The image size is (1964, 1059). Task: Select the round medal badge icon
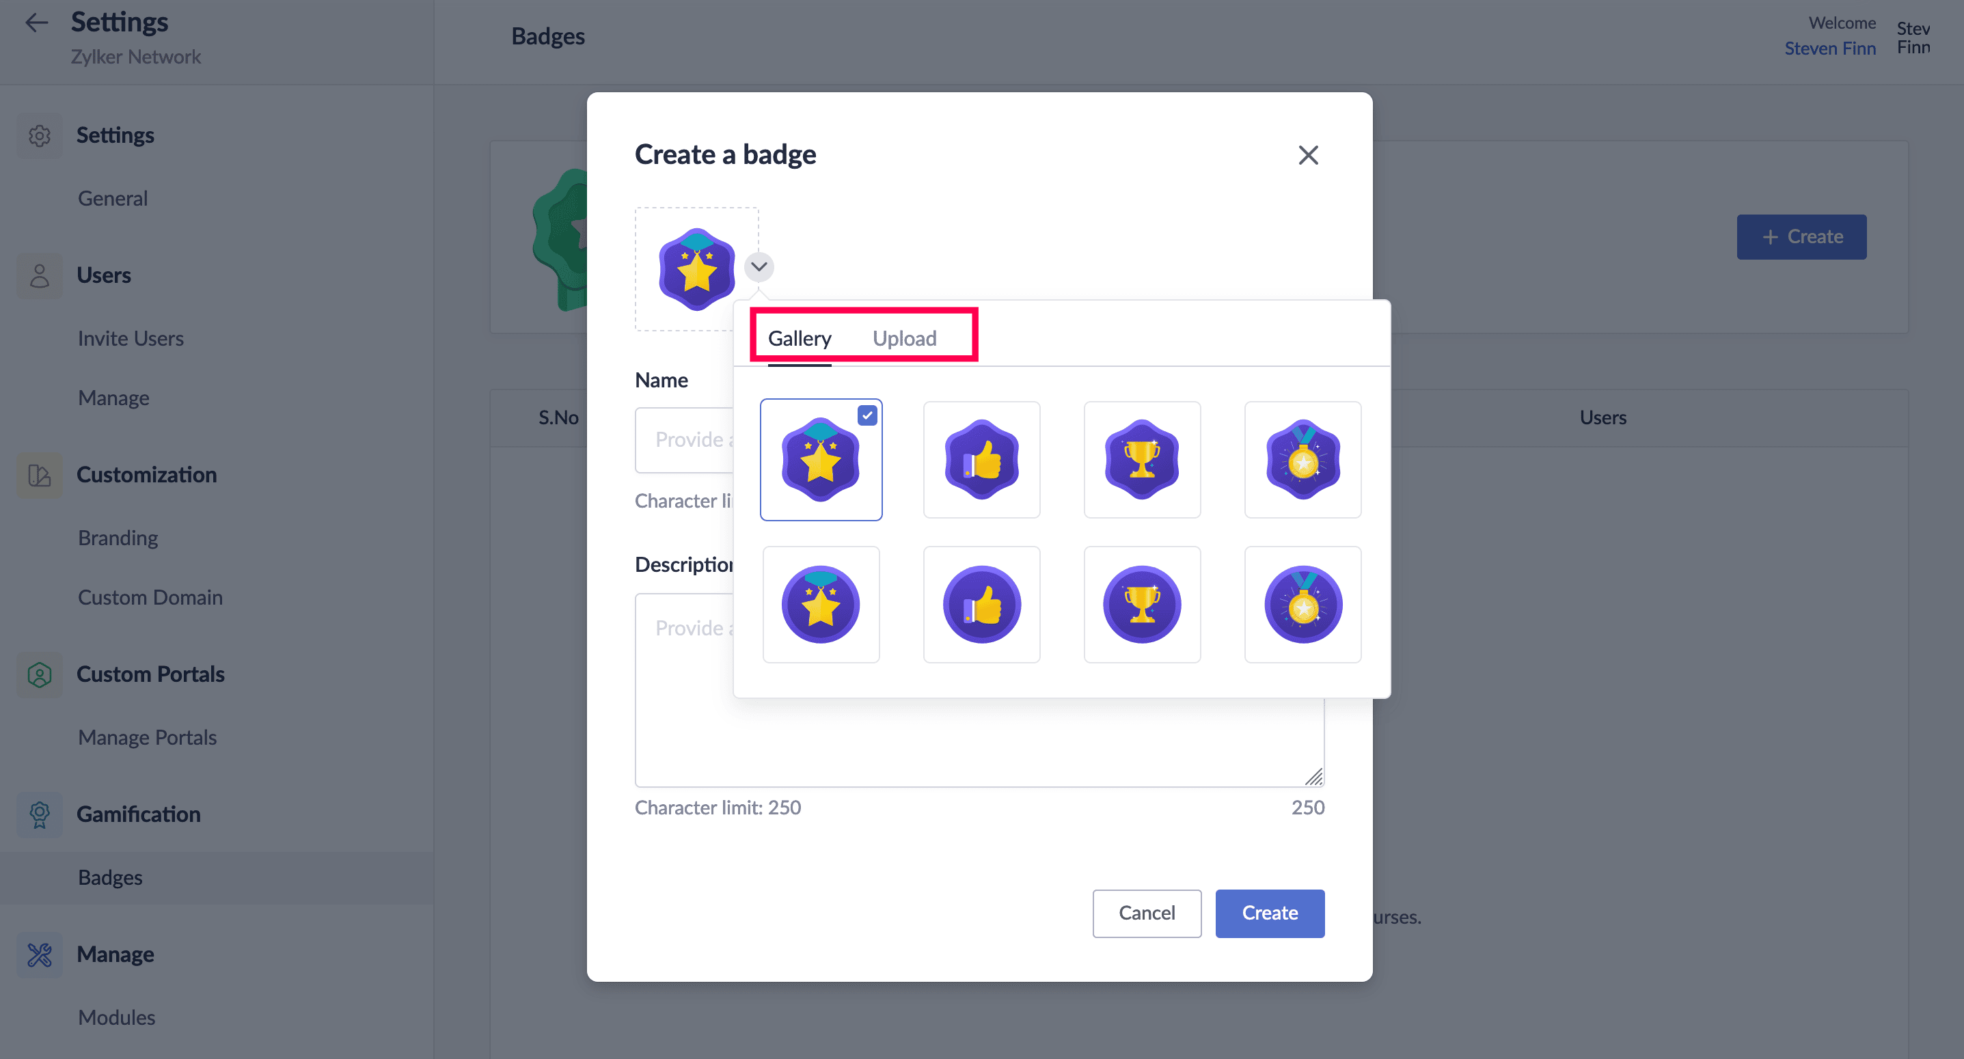[x=1302, y=605]
